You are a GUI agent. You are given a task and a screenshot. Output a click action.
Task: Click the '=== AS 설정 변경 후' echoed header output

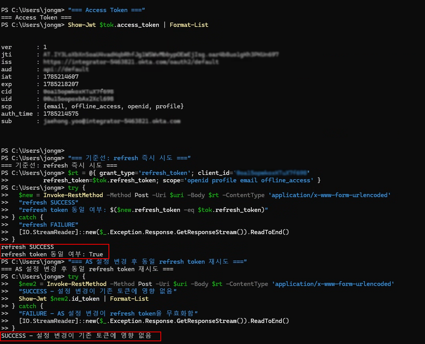pos(87,269)
